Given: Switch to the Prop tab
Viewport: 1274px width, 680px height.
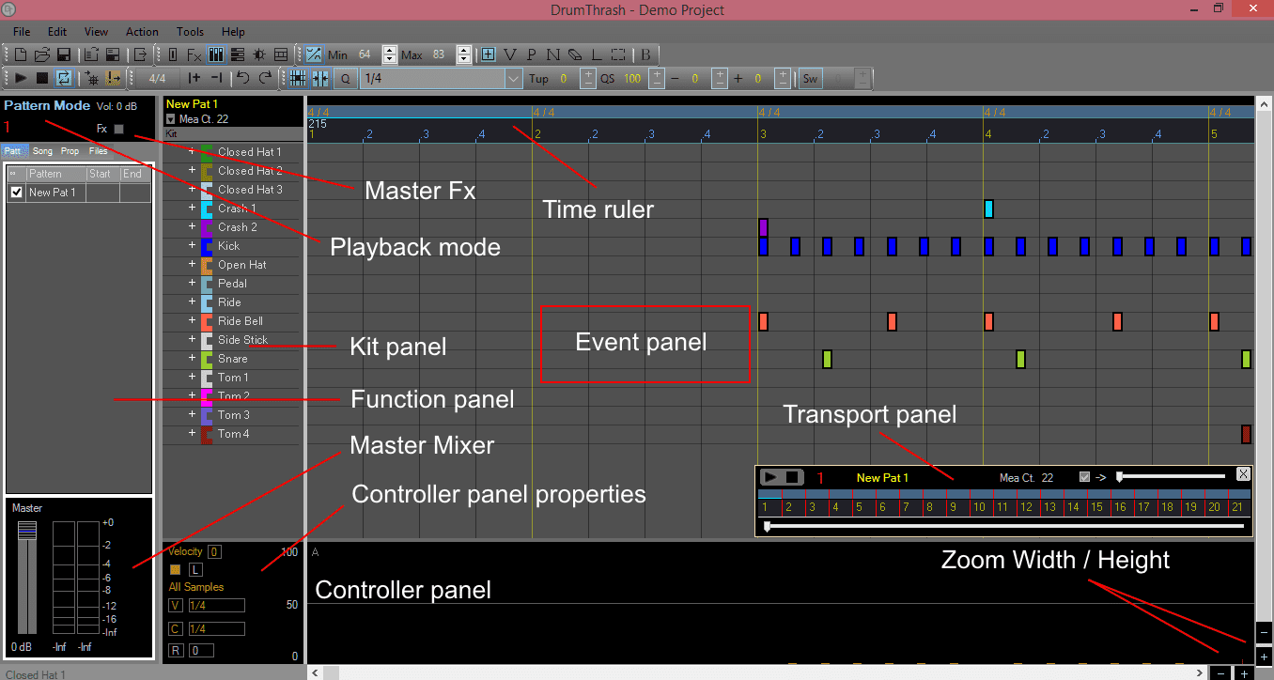Looking at the screenshot, I should (x=70, y=151).
